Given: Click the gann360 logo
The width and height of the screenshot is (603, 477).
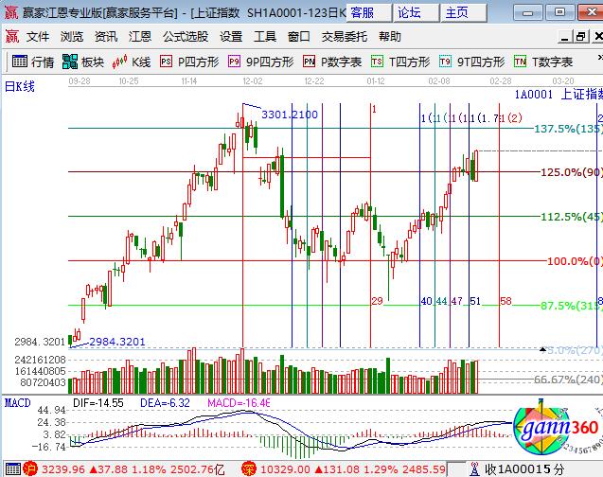Looking at the screenshot, I should coord(556,434).
